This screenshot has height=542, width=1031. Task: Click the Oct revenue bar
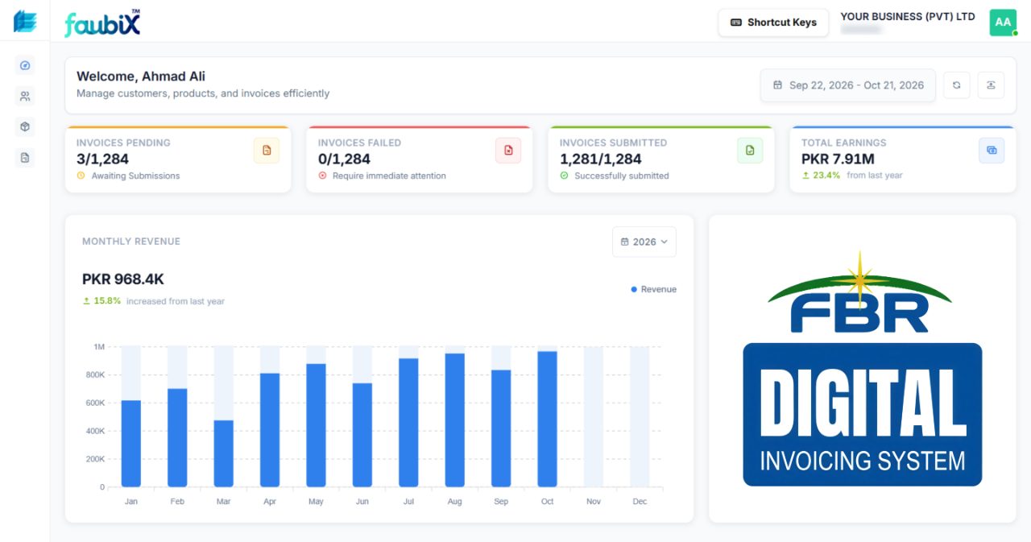click(x=548, y=419)
